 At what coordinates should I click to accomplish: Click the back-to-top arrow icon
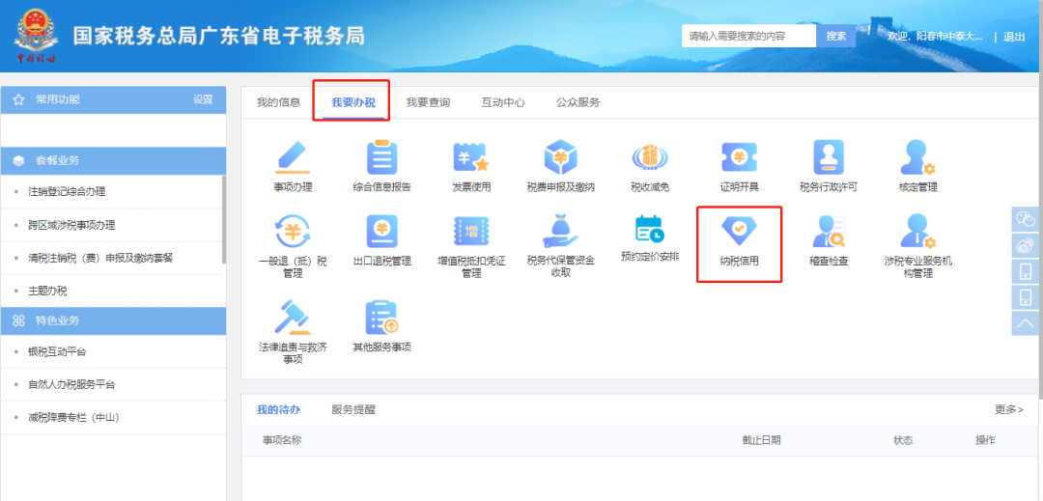tap(1025, 323)
